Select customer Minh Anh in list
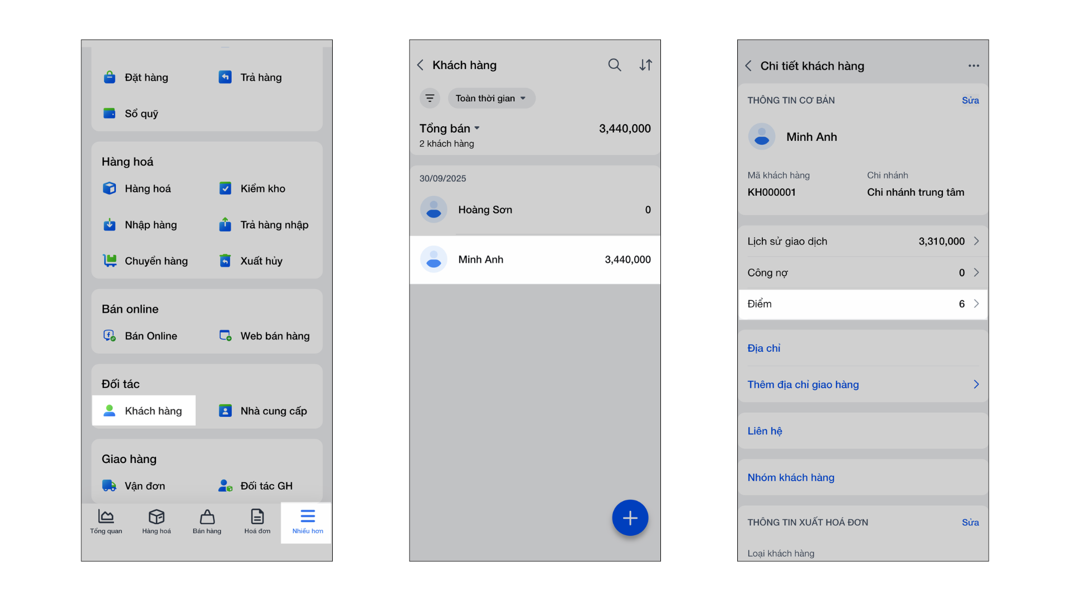The height and width of the screenshot is (601, 1070). click(x=534, y=260)
